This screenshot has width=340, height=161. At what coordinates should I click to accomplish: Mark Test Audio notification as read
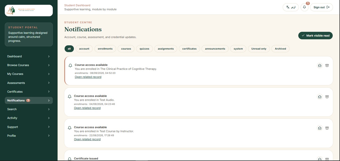click(x=320, y=97)
